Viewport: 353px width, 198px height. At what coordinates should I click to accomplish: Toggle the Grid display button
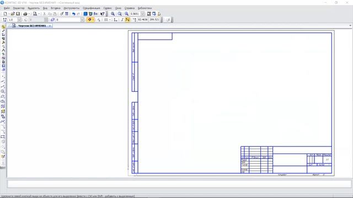pyautogui.click(x=106, y=20)
